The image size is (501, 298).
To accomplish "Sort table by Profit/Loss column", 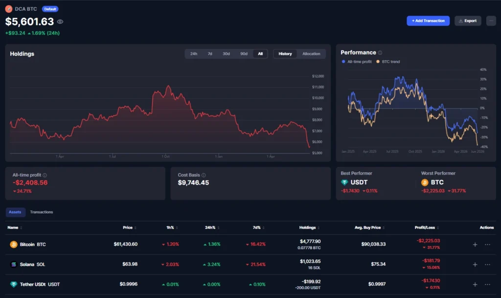I will click(427, 228).
